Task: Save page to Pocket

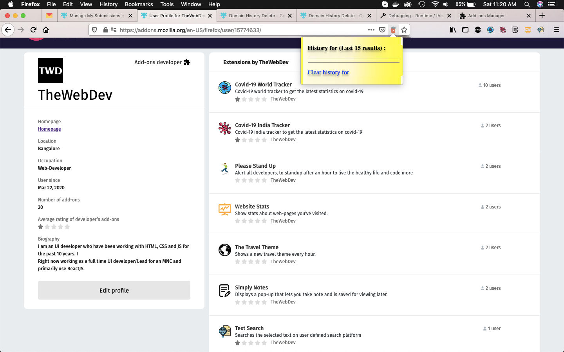Action: click(x=382, y=30)
